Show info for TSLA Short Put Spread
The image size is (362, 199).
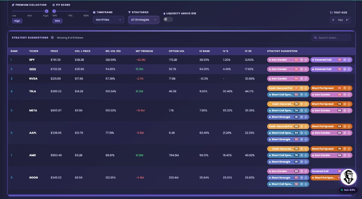point(349,88)
